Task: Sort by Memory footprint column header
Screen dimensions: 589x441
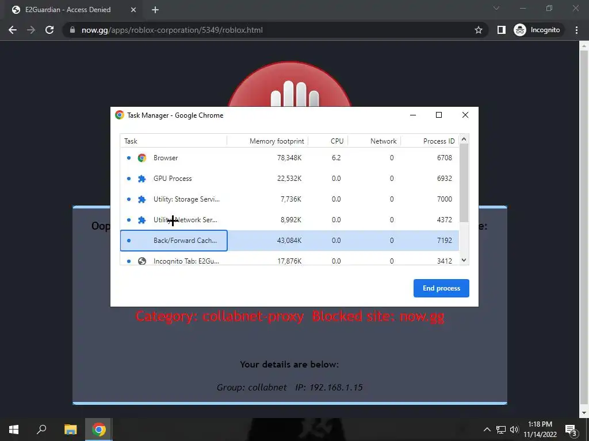Action: pyautogui.click(x=267, y=141)
